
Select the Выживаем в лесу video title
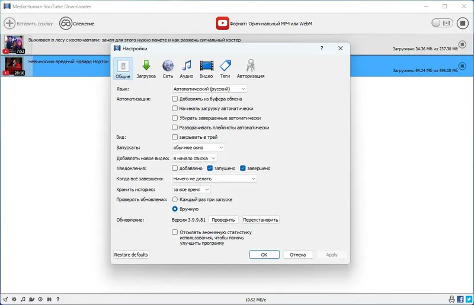[134, 40]
